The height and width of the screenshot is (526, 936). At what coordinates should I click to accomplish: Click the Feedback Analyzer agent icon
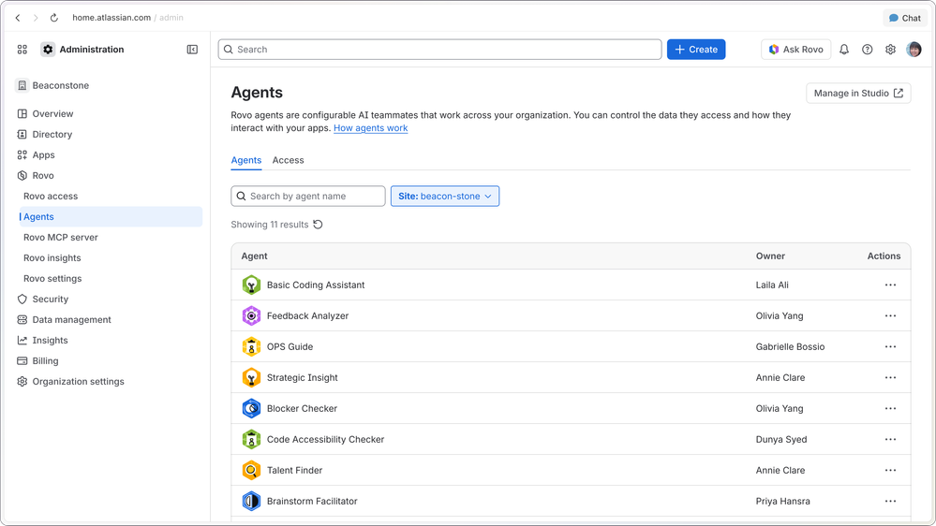[x=251, y=316]
